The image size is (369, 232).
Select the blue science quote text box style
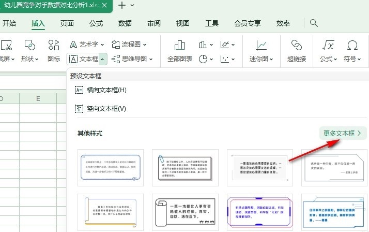click(x=334, y=212)
